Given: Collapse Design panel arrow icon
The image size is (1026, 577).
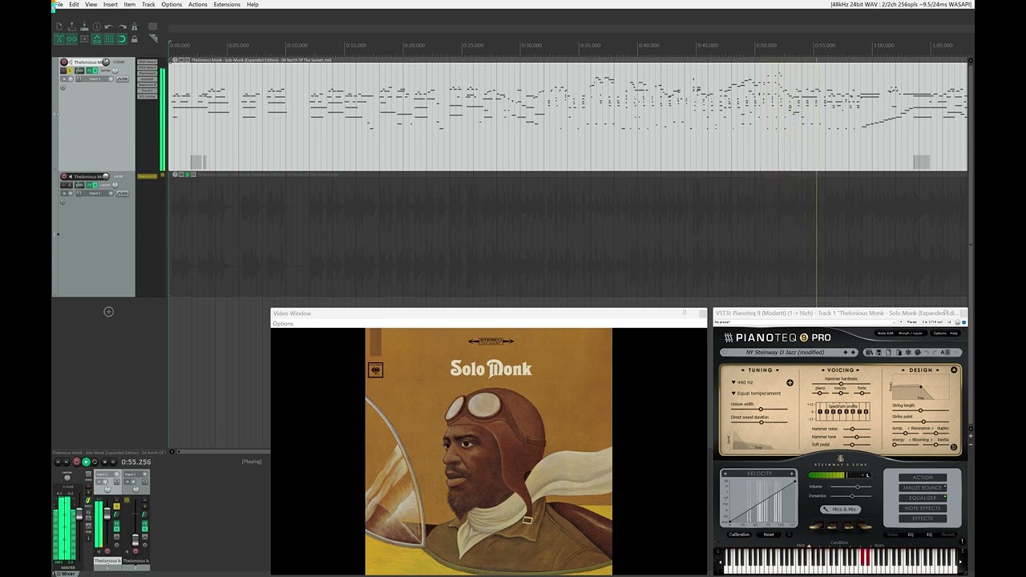Looking at the screenshot, I should 954,370.
